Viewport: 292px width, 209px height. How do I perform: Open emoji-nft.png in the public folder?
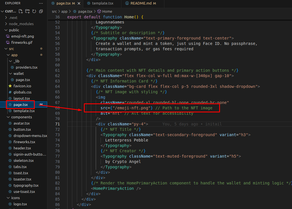point(23,36)
